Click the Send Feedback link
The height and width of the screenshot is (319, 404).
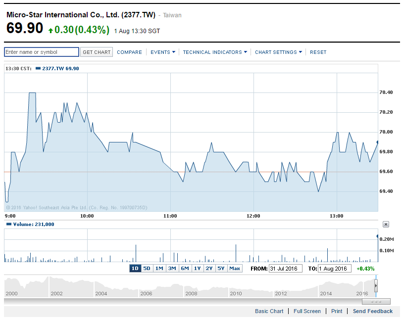pyautogui.click(x=373, y=311)
